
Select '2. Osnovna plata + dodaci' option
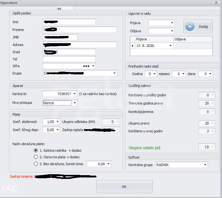pos(36,157)
